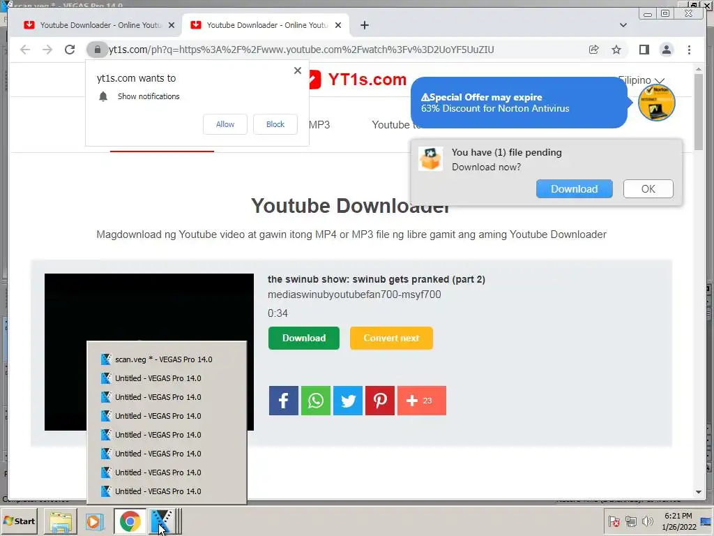Open the Windows Start menu
The image size is (714, 536).
point(20,521)
